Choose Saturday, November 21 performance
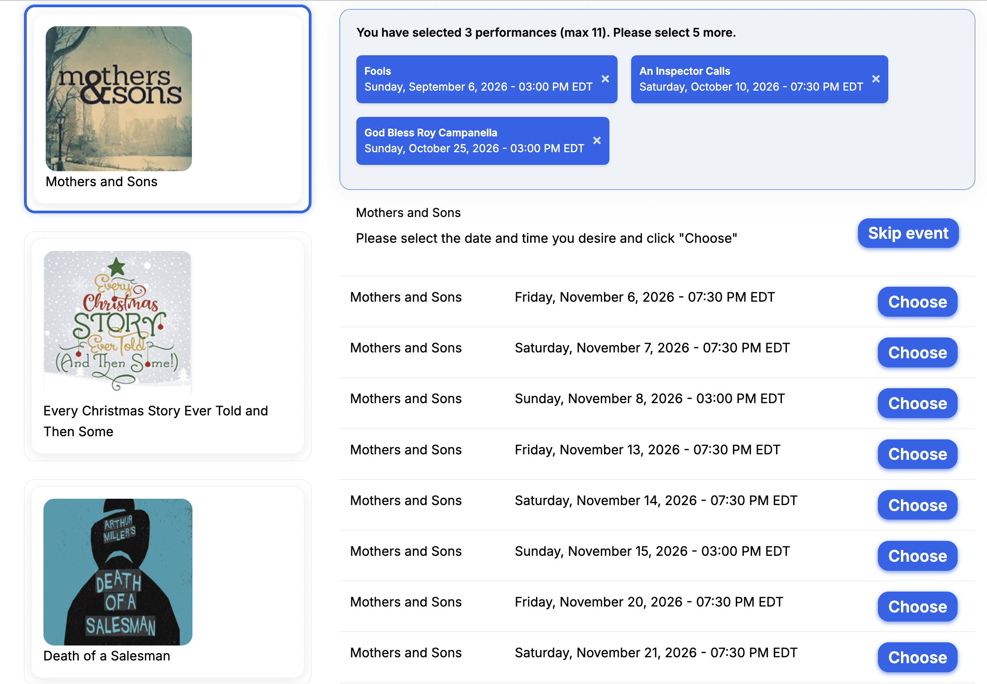Image resolution: width=987 pixels, height=684 pixels. point(917,657)
